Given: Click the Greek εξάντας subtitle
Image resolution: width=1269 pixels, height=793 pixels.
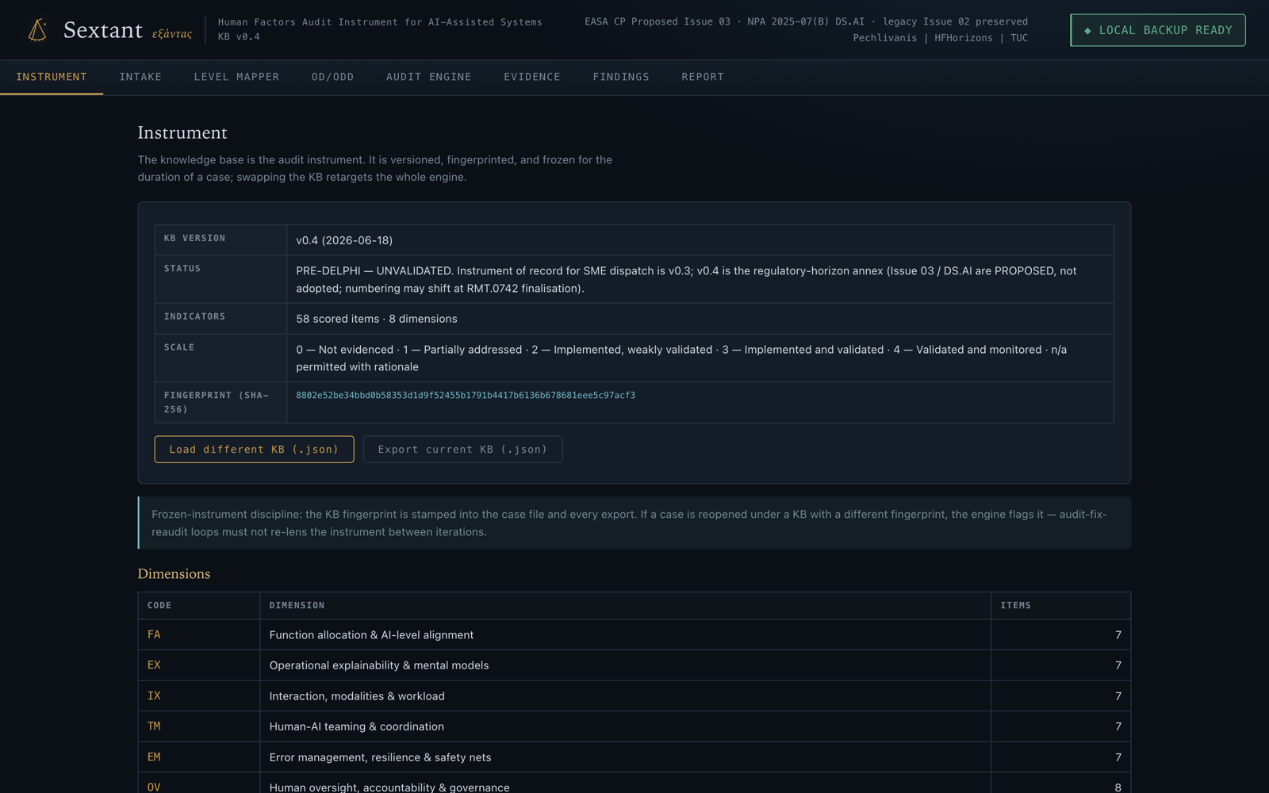Looking at the screenshot, I should coord(172,34).
